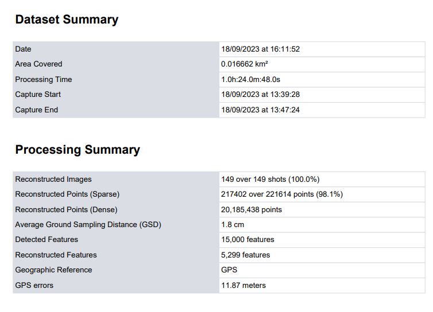Click the Reconstructed Points (Sparse) label

(x=67, y=194)
